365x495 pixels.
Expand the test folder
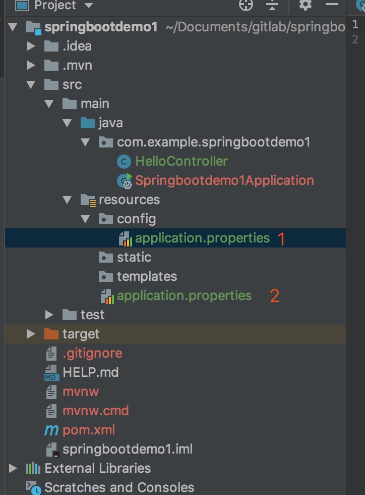[x=49, y=315]
